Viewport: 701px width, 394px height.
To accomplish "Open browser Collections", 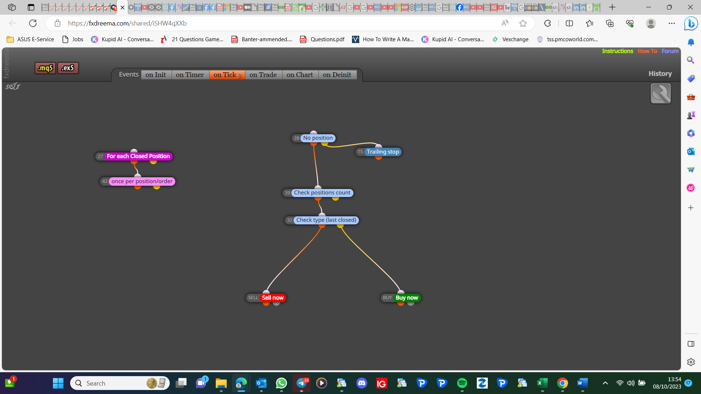I will tap(610, 23).
